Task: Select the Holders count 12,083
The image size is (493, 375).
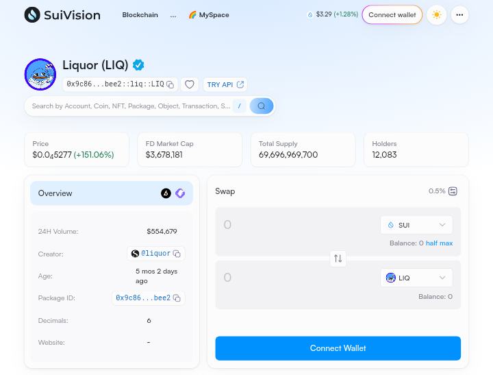Action: pyautogui.click(x=384, y=155)
